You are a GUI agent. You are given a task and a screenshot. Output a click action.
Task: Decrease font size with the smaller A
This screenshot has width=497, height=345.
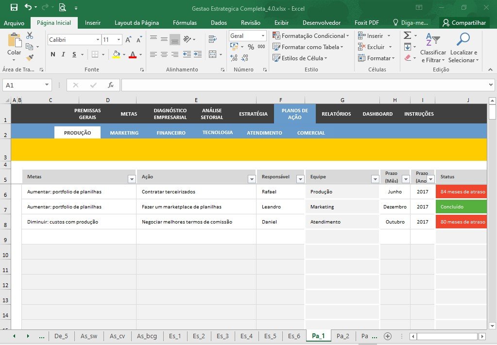[x=139, y=40]
